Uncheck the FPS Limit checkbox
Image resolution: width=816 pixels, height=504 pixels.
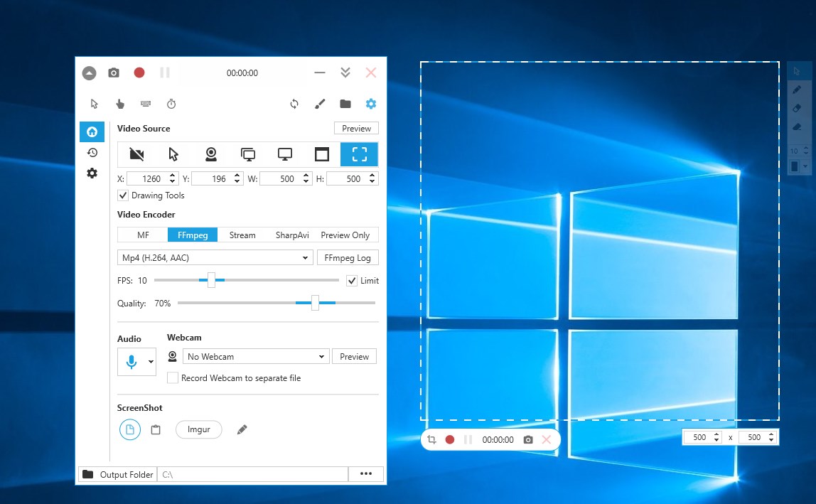tap(352, 281)
